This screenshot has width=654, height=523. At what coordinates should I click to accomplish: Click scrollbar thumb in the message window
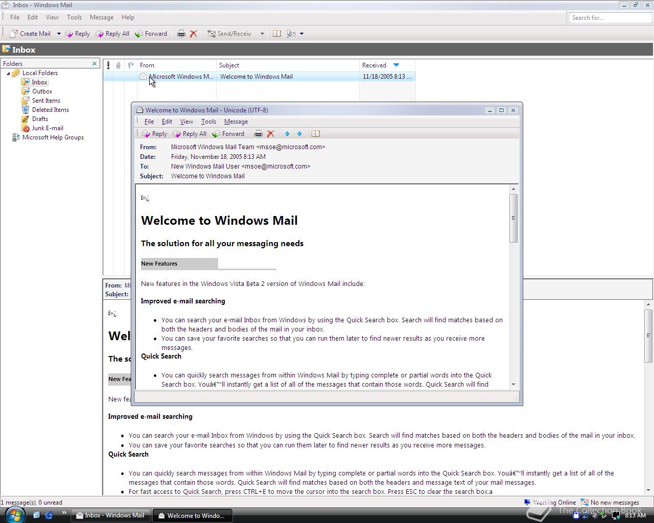pyautogui.click(x=513, y=218)
